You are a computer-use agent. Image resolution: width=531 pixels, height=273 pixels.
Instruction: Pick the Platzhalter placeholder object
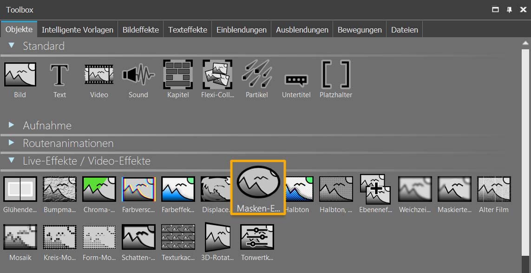pyautogui.click(x=336, y=75)
